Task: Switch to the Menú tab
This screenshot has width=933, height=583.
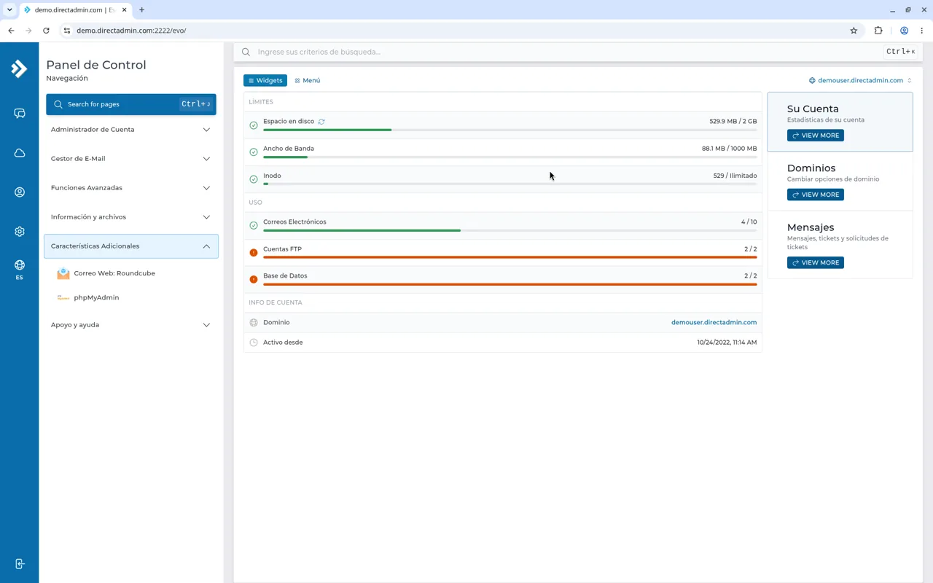Action: (308, 80)
